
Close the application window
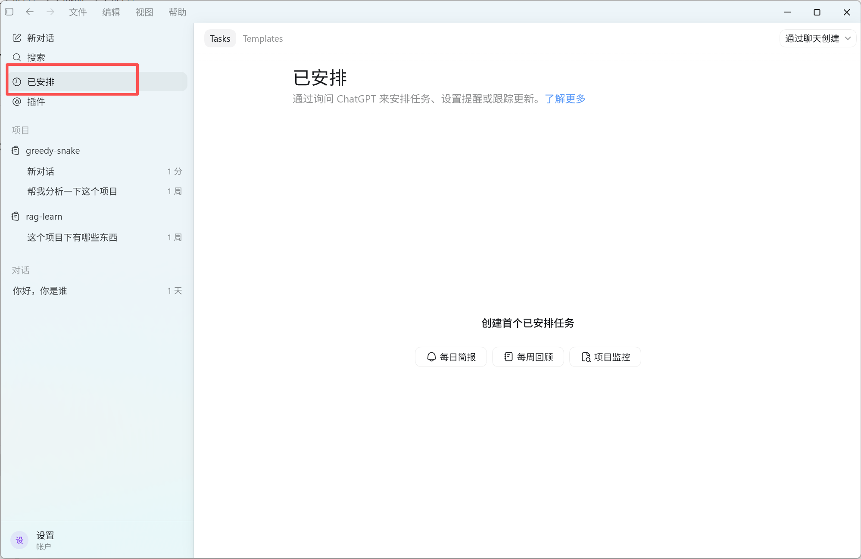847,12
